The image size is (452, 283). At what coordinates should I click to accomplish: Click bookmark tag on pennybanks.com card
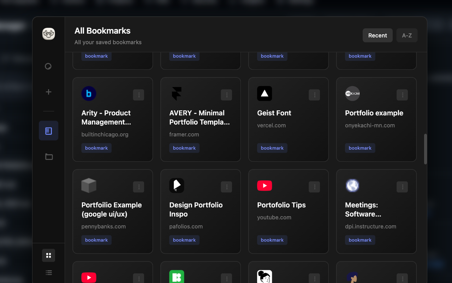(96, 240)
